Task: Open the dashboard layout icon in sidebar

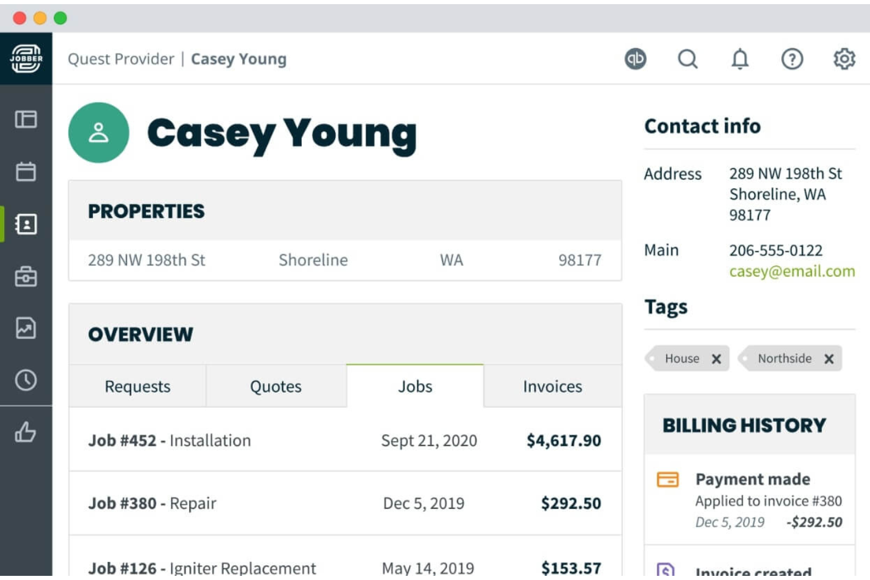Action: coord(26,119)
